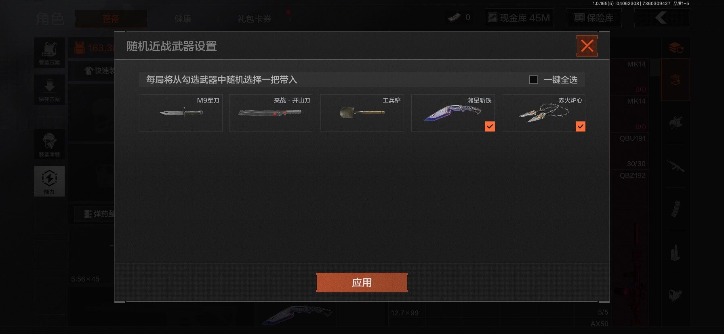Open the 现金库 45M cash vault
Image resolution: width=724 pixels, height=334 pixels.
(519, 18)
